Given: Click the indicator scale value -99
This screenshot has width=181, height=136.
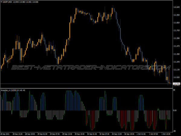Looking at the screenshot, I should [x=175, y=130].
